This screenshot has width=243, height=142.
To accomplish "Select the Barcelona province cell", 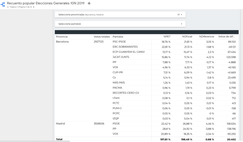I will tap(62, 42).
